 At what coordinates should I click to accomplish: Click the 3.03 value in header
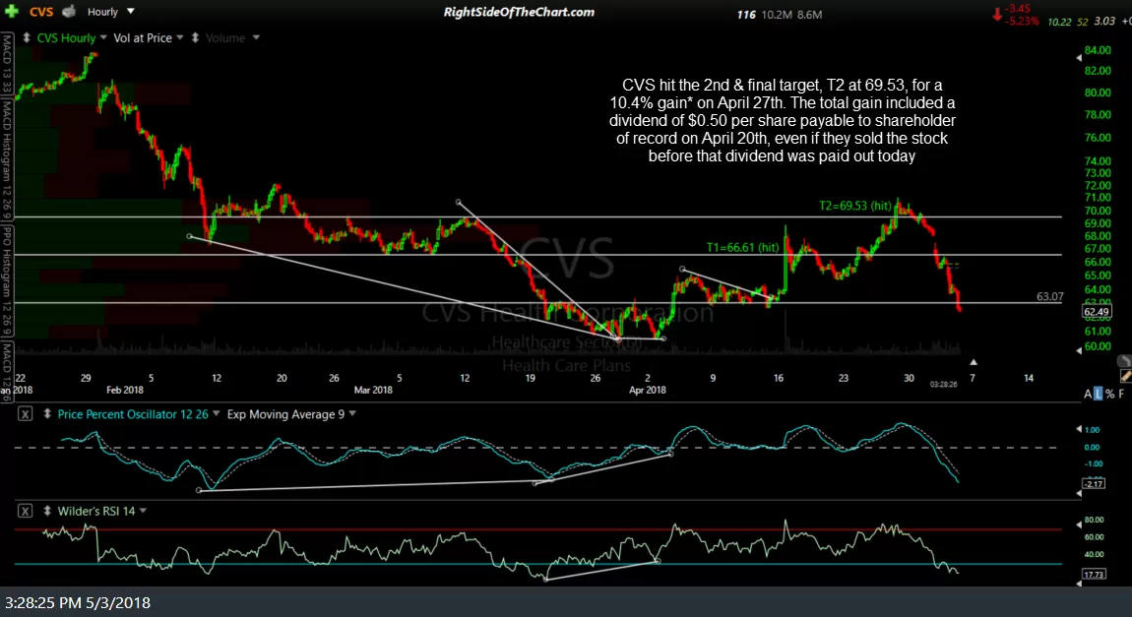pyautogui.click(x=1103, y=22)
